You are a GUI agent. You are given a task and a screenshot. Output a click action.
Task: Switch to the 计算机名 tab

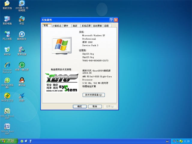tap(57, 26)
